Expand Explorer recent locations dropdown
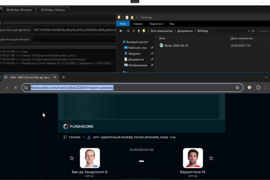Viewport: 270px width, 180px height. pos(134,31)
